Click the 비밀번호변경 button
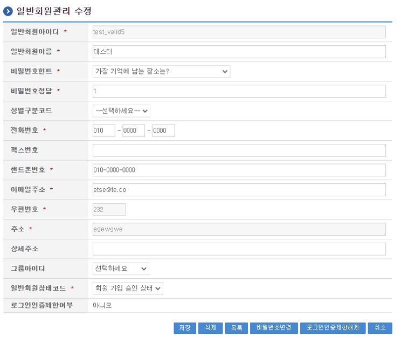This screenshot has height=337, width=402. click(274, 328)
